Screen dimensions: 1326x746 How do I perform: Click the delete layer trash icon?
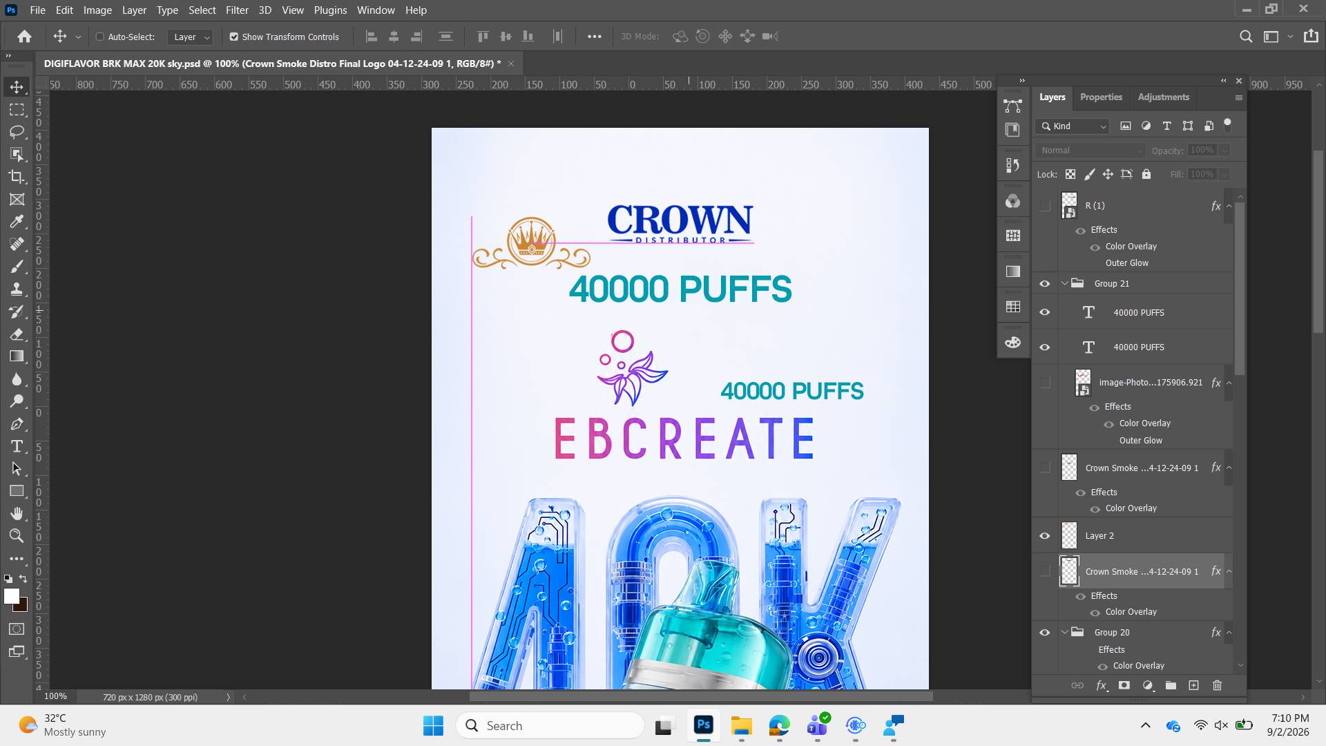coord(1217,685)
